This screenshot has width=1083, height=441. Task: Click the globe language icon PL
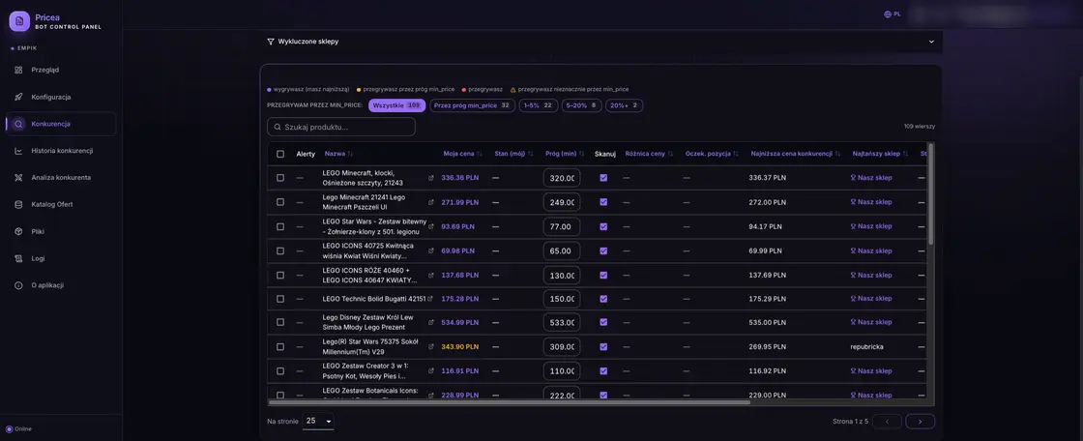(888, 14)
